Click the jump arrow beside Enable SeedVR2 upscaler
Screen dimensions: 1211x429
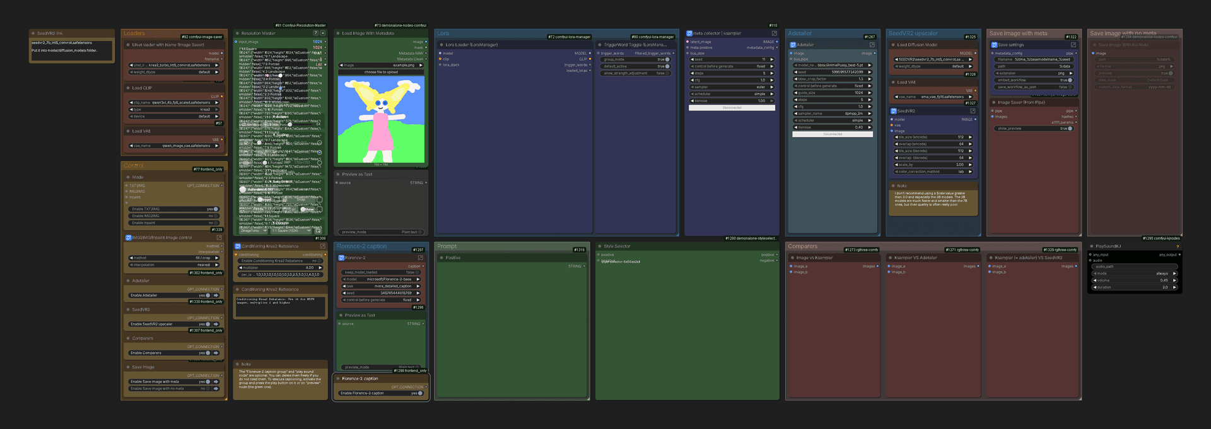pos(216,324)
